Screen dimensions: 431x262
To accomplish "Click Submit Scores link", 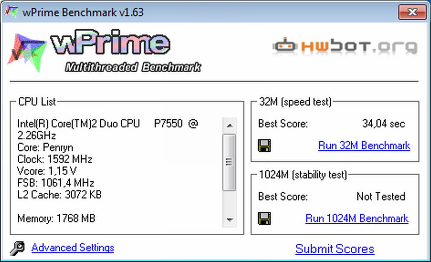I will (x=334, y=249).
